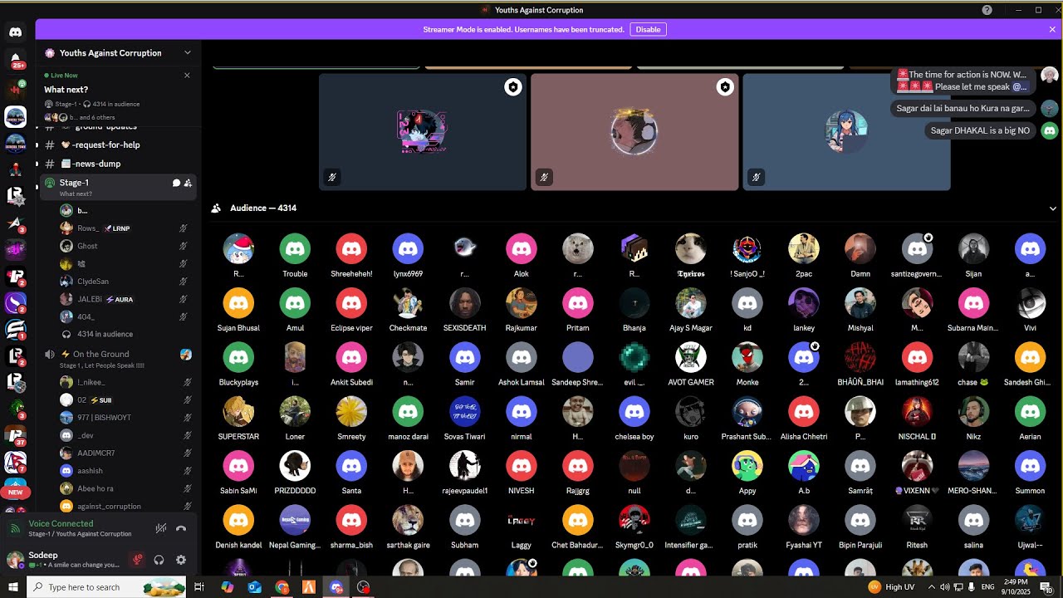Open the 'Sagar dai lai banau ho Kura' message
The width and height of the screenshot is (1063, 598).
pos(963,108)
